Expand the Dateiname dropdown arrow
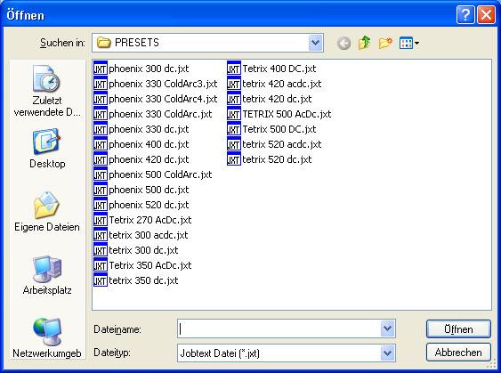Viewport: 501px width, 373px height. [x=387, y=328]
